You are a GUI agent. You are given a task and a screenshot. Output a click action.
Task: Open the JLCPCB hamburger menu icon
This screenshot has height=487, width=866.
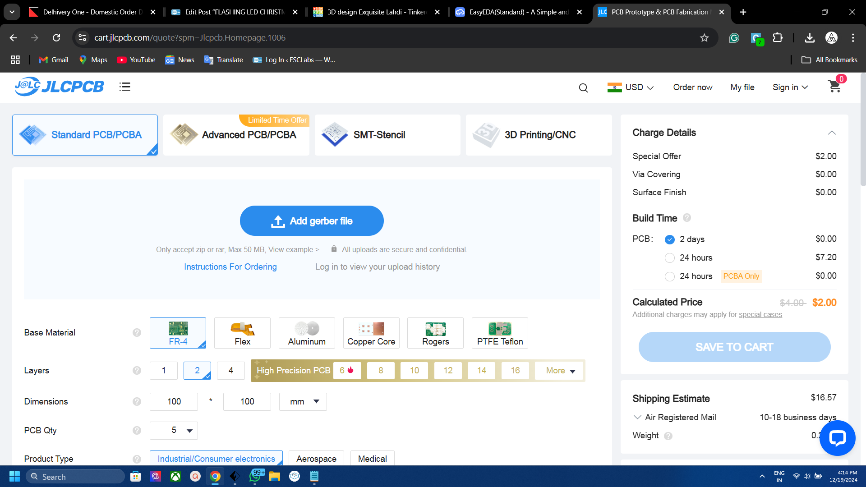click(125, 87)
